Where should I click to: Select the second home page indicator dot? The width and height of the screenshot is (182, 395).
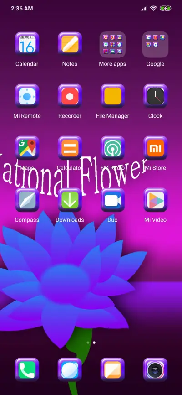click(94, 343)
